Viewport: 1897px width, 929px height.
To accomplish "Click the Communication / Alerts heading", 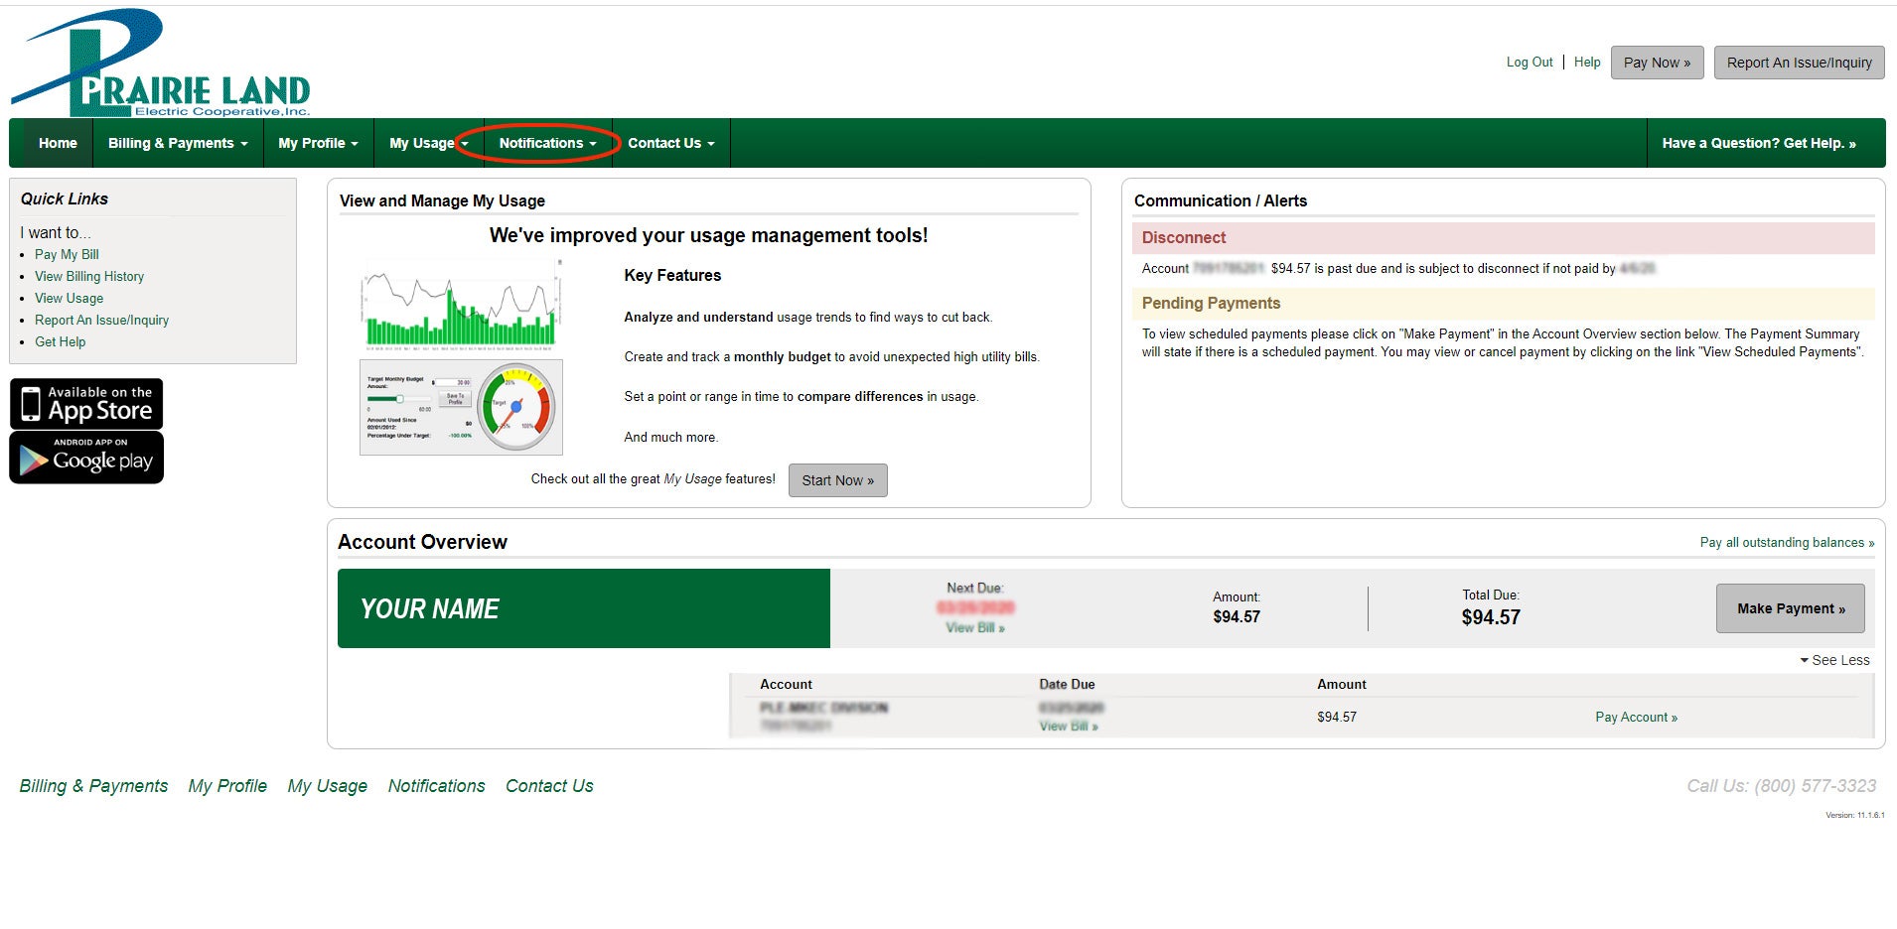I will (1220, 200).
